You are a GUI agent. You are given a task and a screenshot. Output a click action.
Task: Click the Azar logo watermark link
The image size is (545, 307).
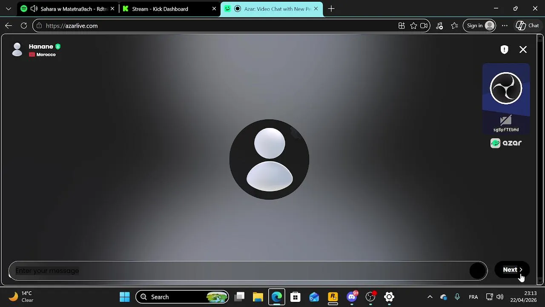pos(506,143)
